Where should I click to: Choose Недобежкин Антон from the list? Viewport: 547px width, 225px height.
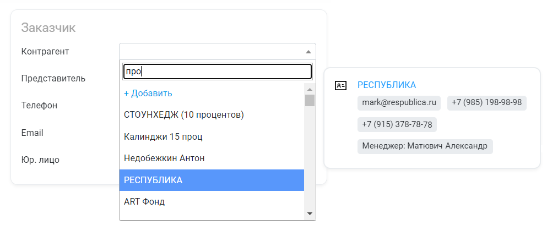[x=212, y=158]
